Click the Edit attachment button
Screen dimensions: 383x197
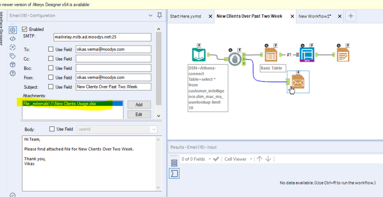pyautogui.click(x=139, y=114)
